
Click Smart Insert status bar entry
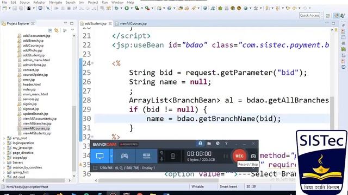click(228, 186)
